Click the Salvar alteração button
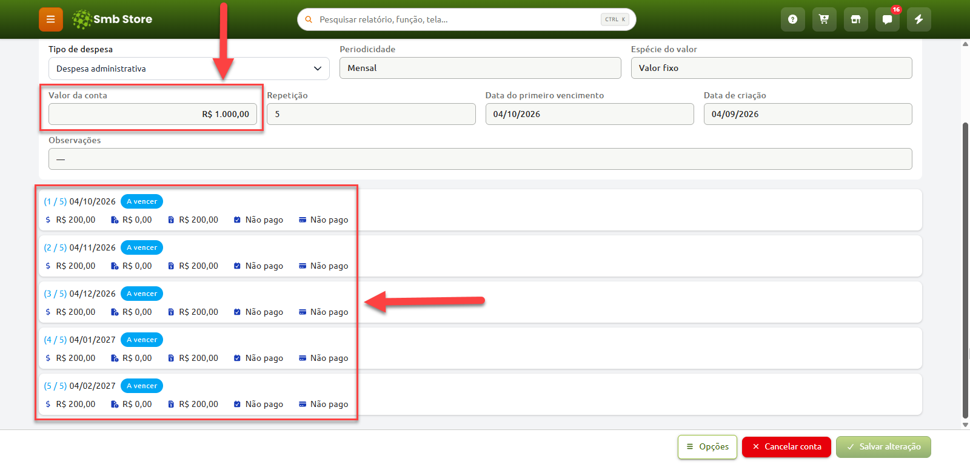Viewport: 970px width, 464px height. click(883, 447)
